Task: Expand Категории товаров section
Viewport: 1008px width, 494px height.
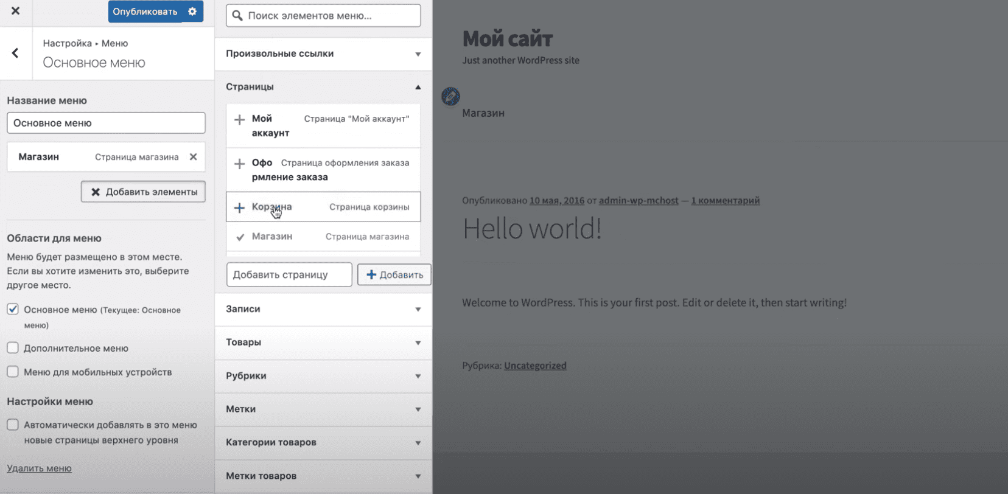Action: pyautogui.click(x=323, y=442)
